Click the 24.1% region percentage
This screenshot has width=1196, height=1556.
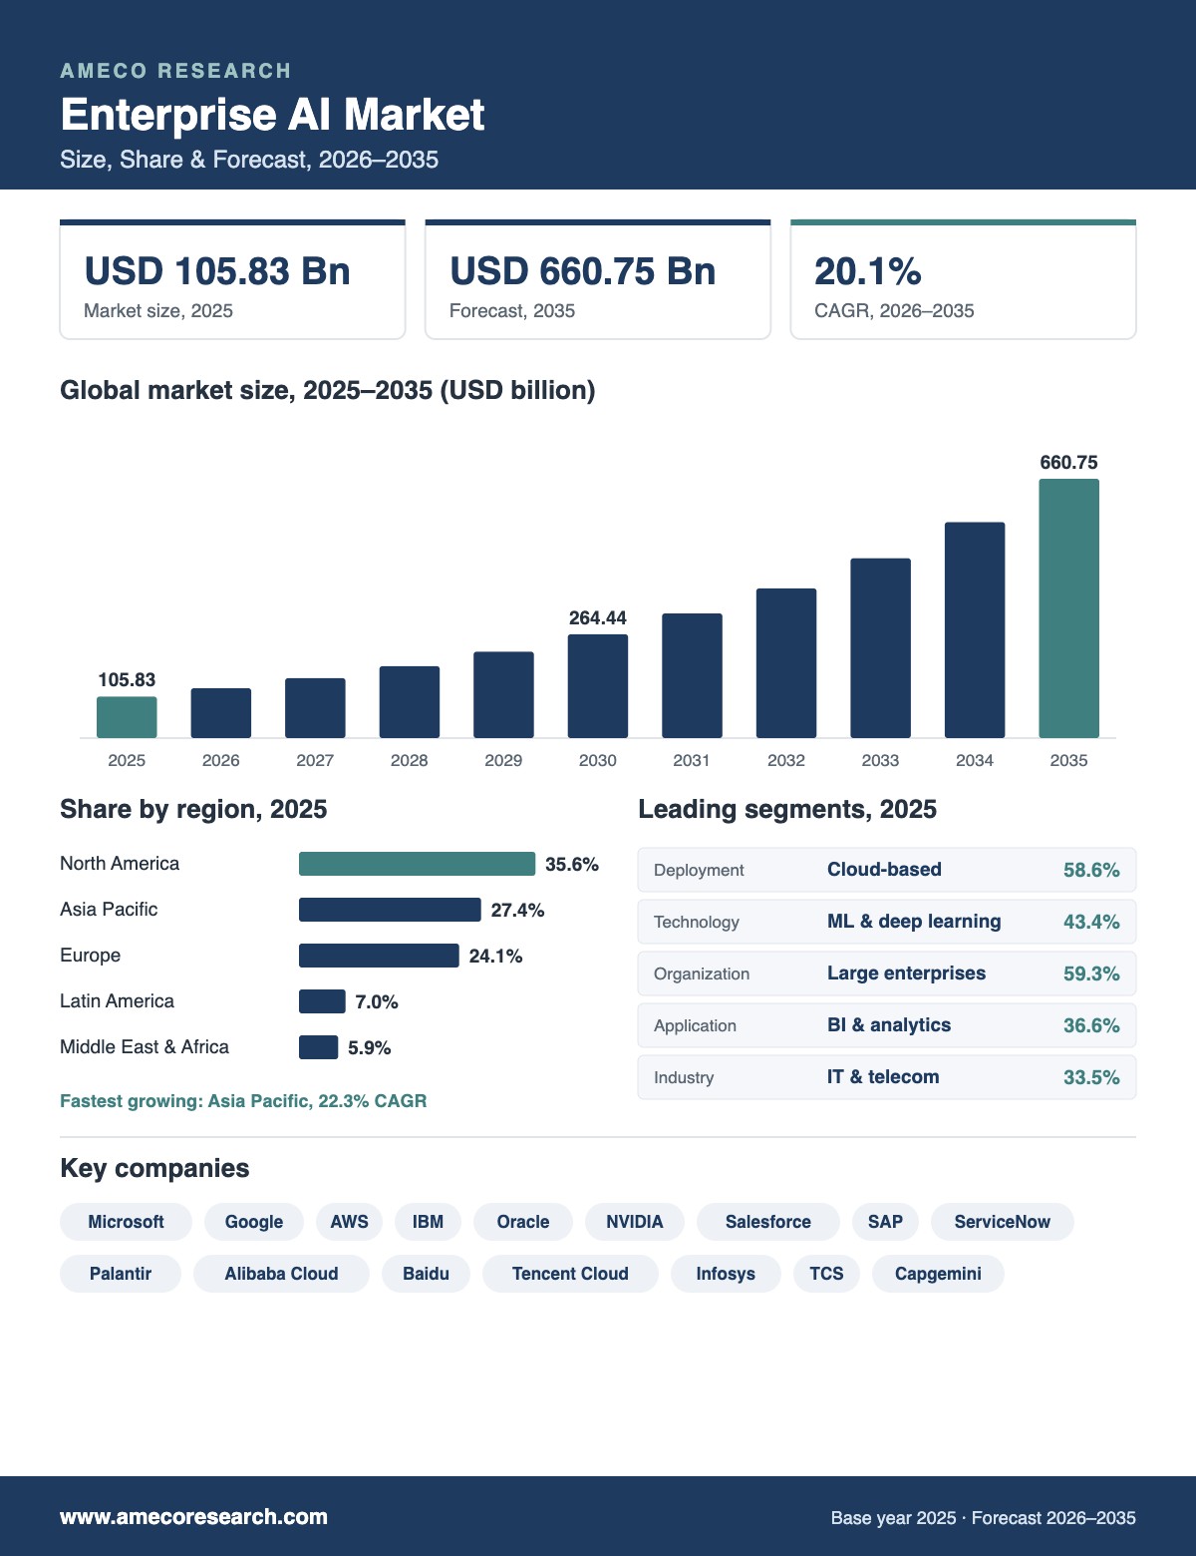point(495,956)
